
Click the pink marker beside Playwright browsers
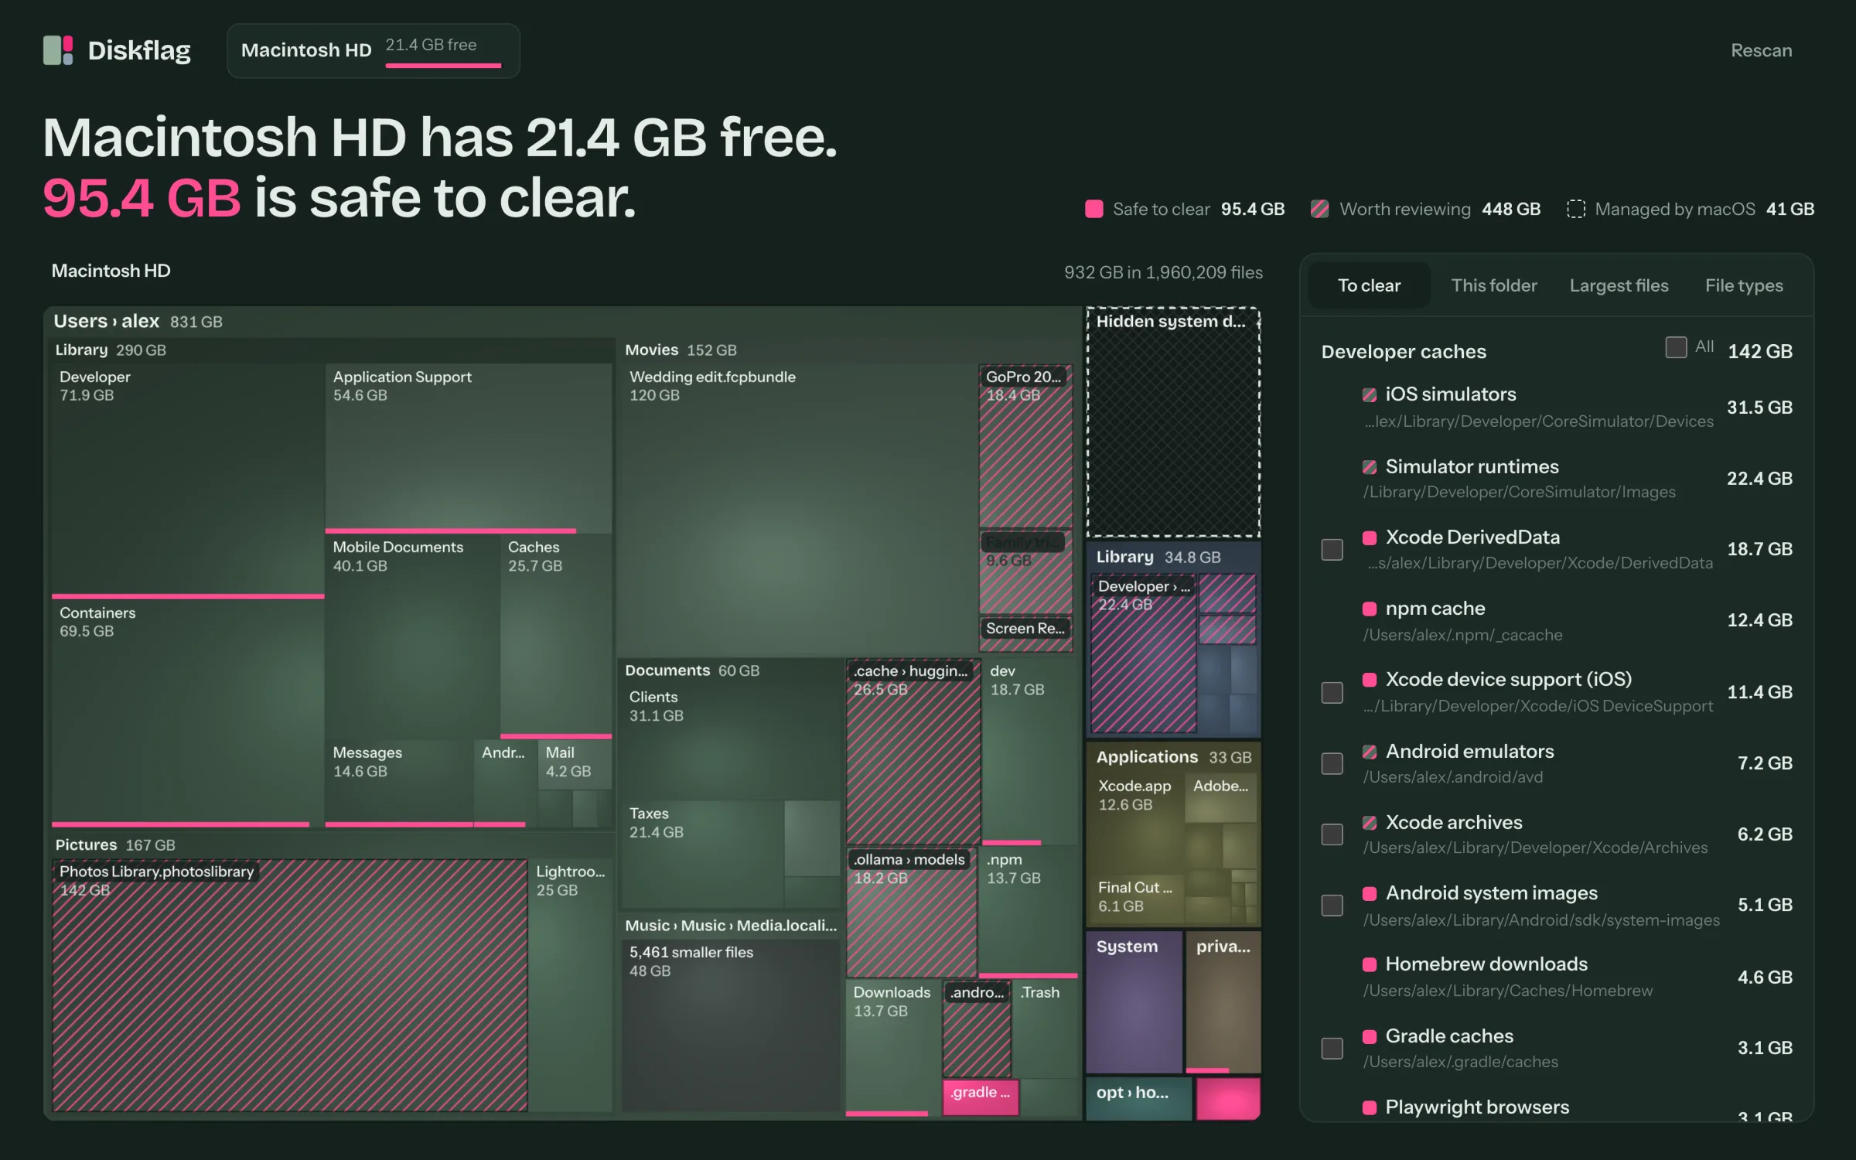point(1370,1108)
